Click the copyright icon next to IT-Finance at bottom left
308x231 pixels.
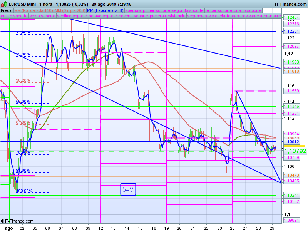[3, 221]
